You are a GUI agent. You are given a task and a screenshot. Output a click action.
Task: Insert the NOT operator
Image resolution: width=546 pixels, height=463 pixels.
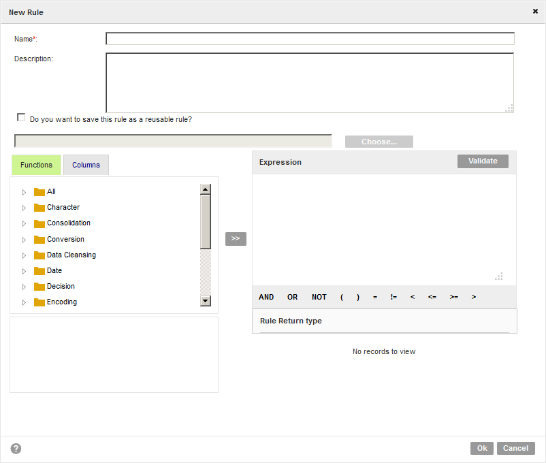319,297
